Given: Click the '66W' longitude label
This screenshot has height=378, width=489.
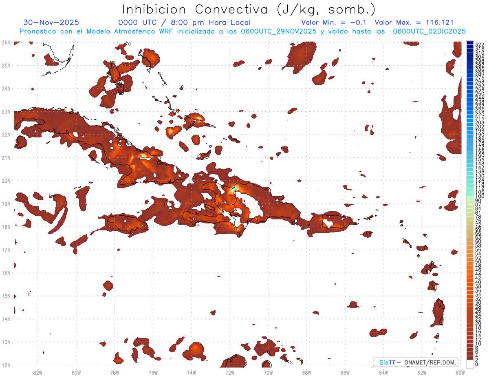Looking at the screenshot, I should pos(345,372).
